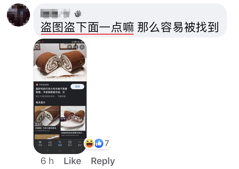Click the blue thumbs-up reaction icon
Screen dimensions: 239x169
coord(99,143)
